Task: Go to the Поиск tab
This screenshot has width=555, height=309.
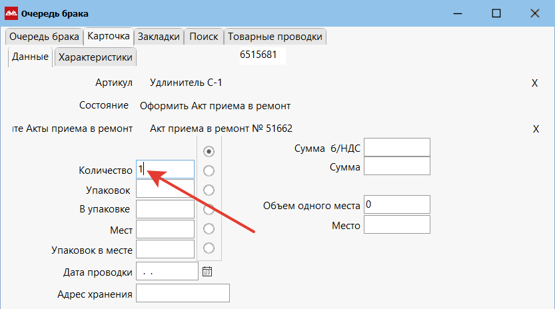Action: point(203,37)
